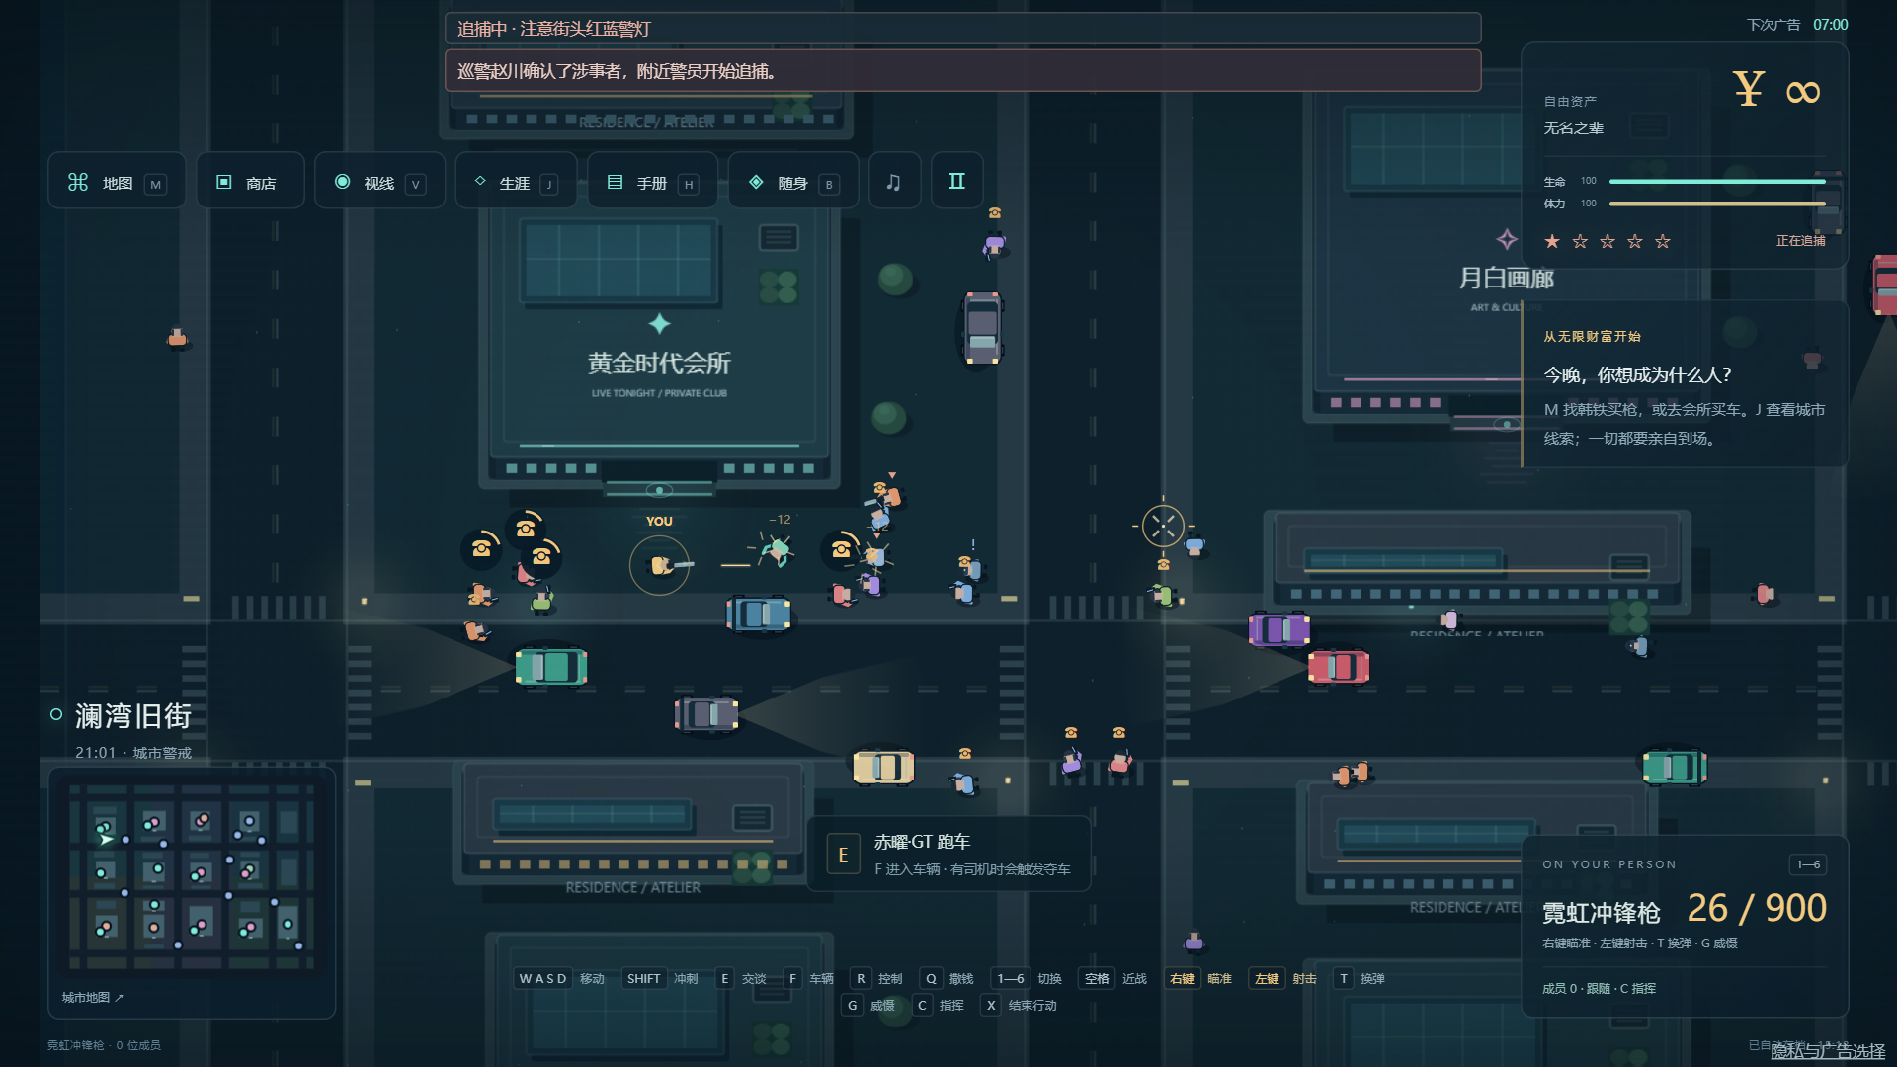Click the 霓虹冲锋枪 weapon name
The height and width of the screenshot is (1067, 1897).
click(x=1602, y=912)
